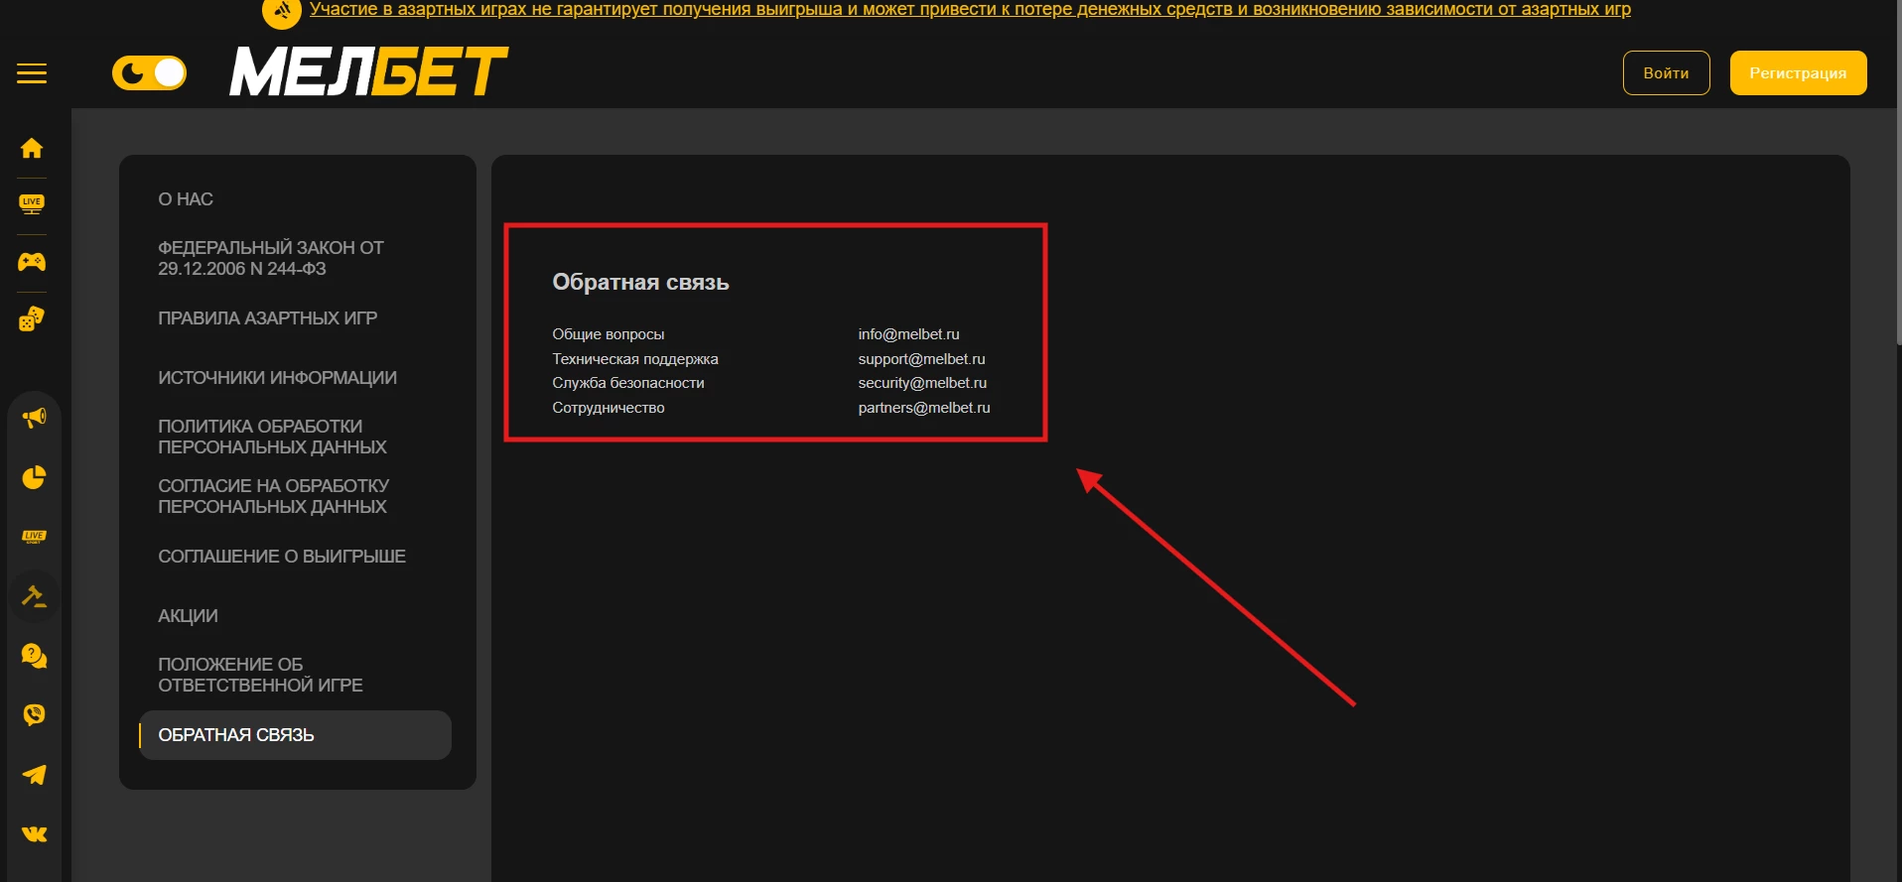1902x882 pixels.
Task: Open the VK social icon
Action: click(x=34, y=834)
